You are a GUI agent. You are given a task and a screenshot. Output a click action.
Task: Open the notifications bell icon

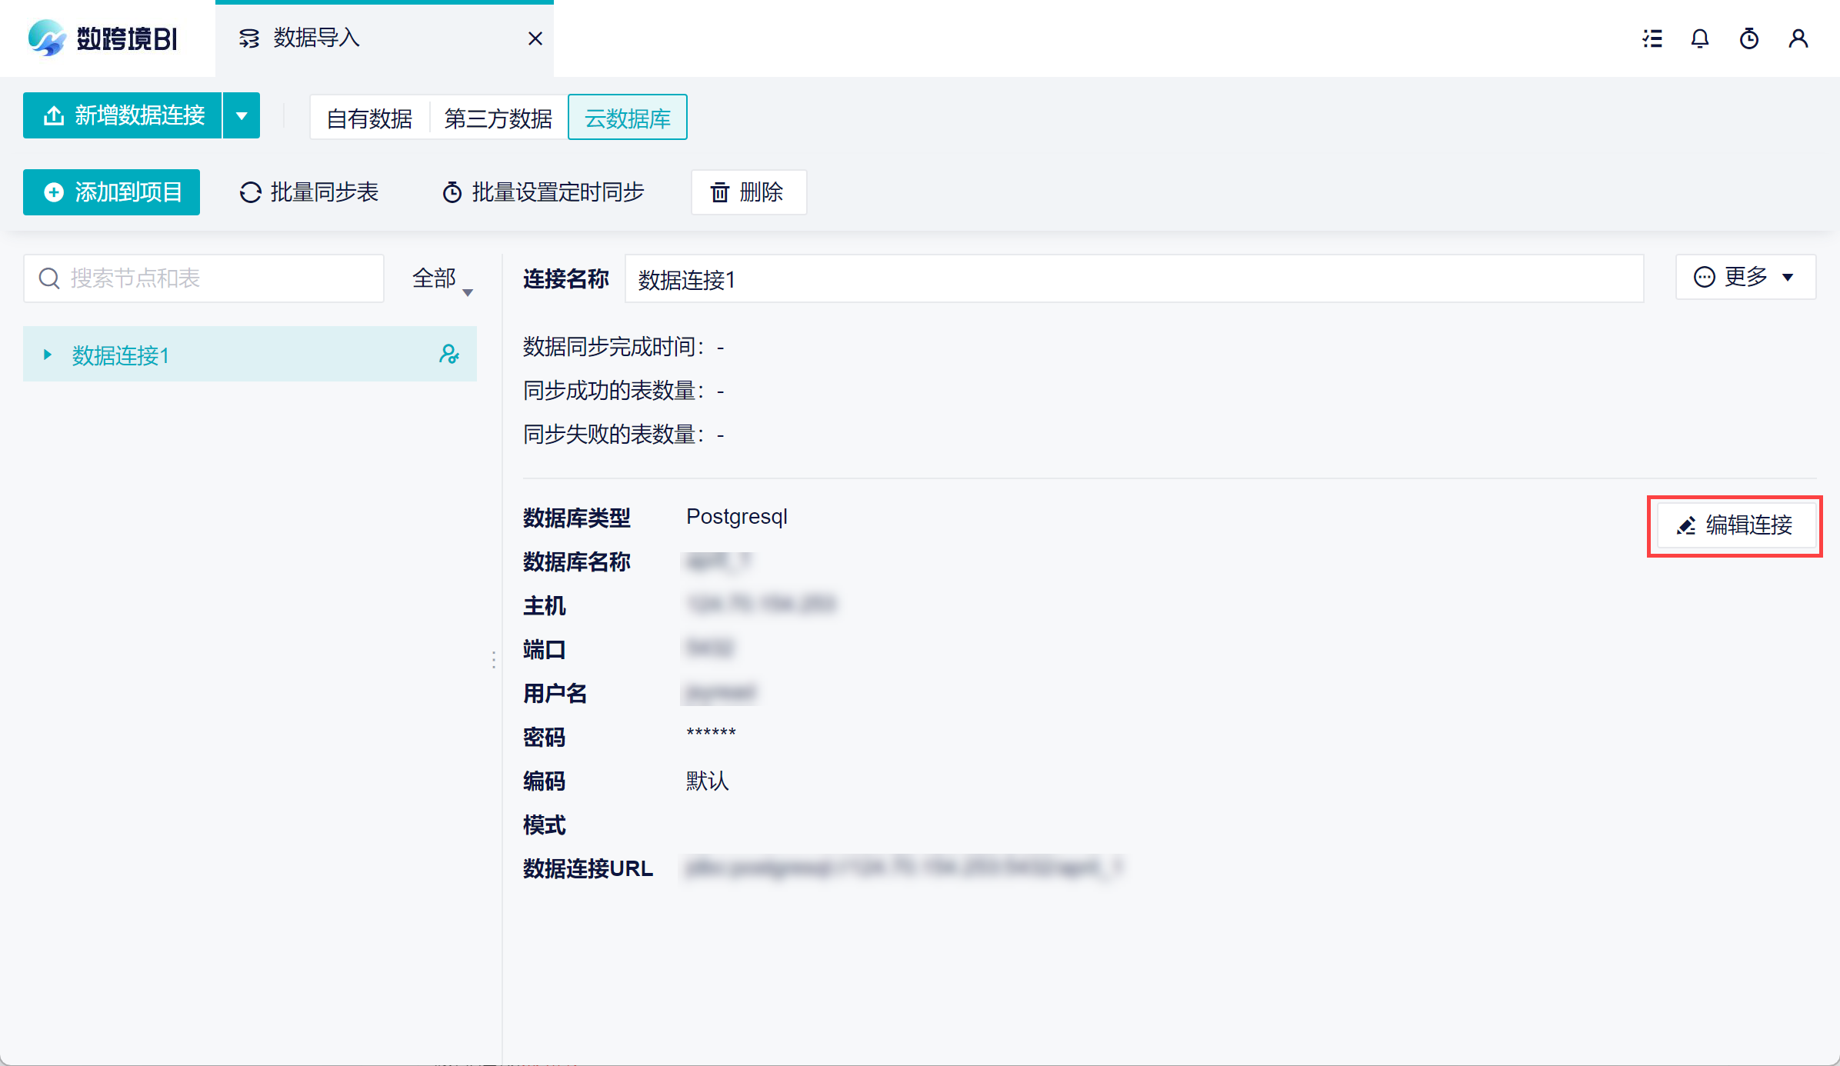point(1700,38)
